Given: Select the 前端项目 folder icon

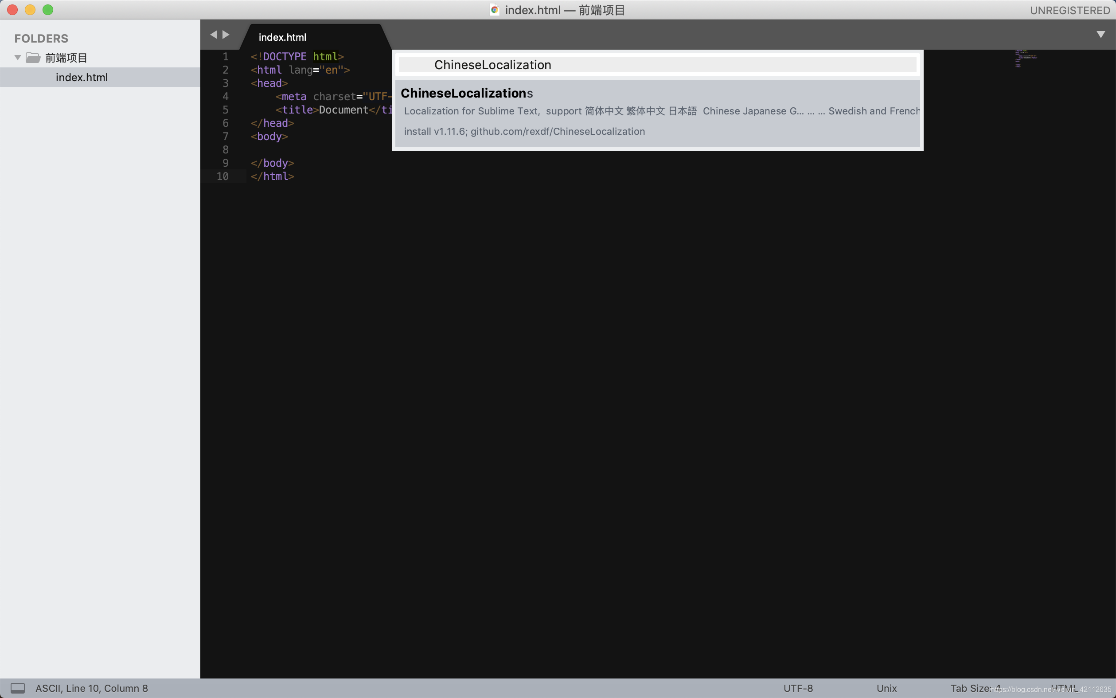Looking at the screenshot, I should [x=33, y=58].
